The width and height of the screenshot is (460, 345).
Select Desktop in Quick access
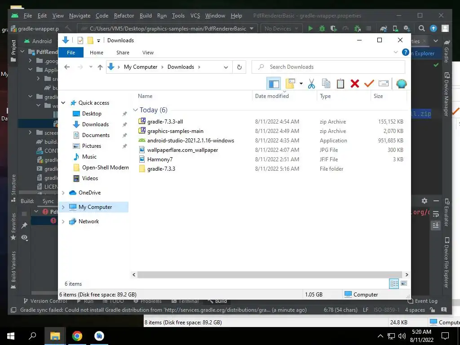[92, 114]
